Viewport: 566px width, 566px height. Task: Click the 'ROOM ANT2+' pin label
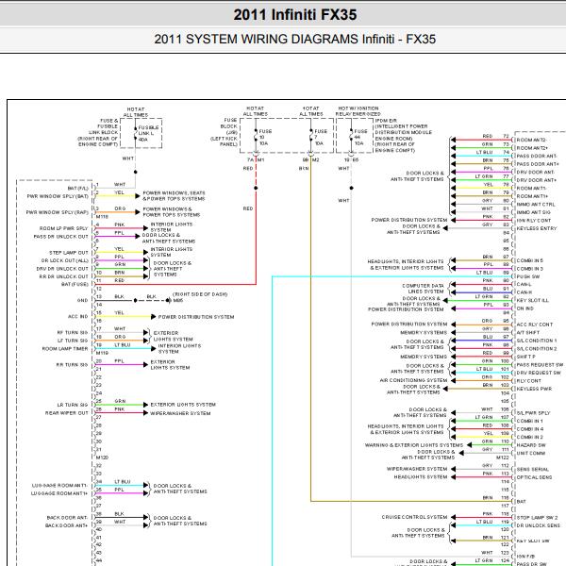[532, 148]
